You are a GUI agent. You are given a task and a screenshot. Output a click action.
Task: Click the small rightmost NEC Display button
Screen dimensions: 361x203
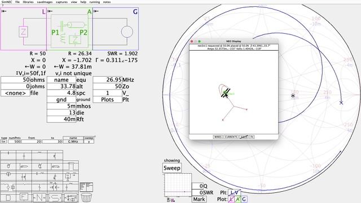pyautogui.click(x=252, y=136)
